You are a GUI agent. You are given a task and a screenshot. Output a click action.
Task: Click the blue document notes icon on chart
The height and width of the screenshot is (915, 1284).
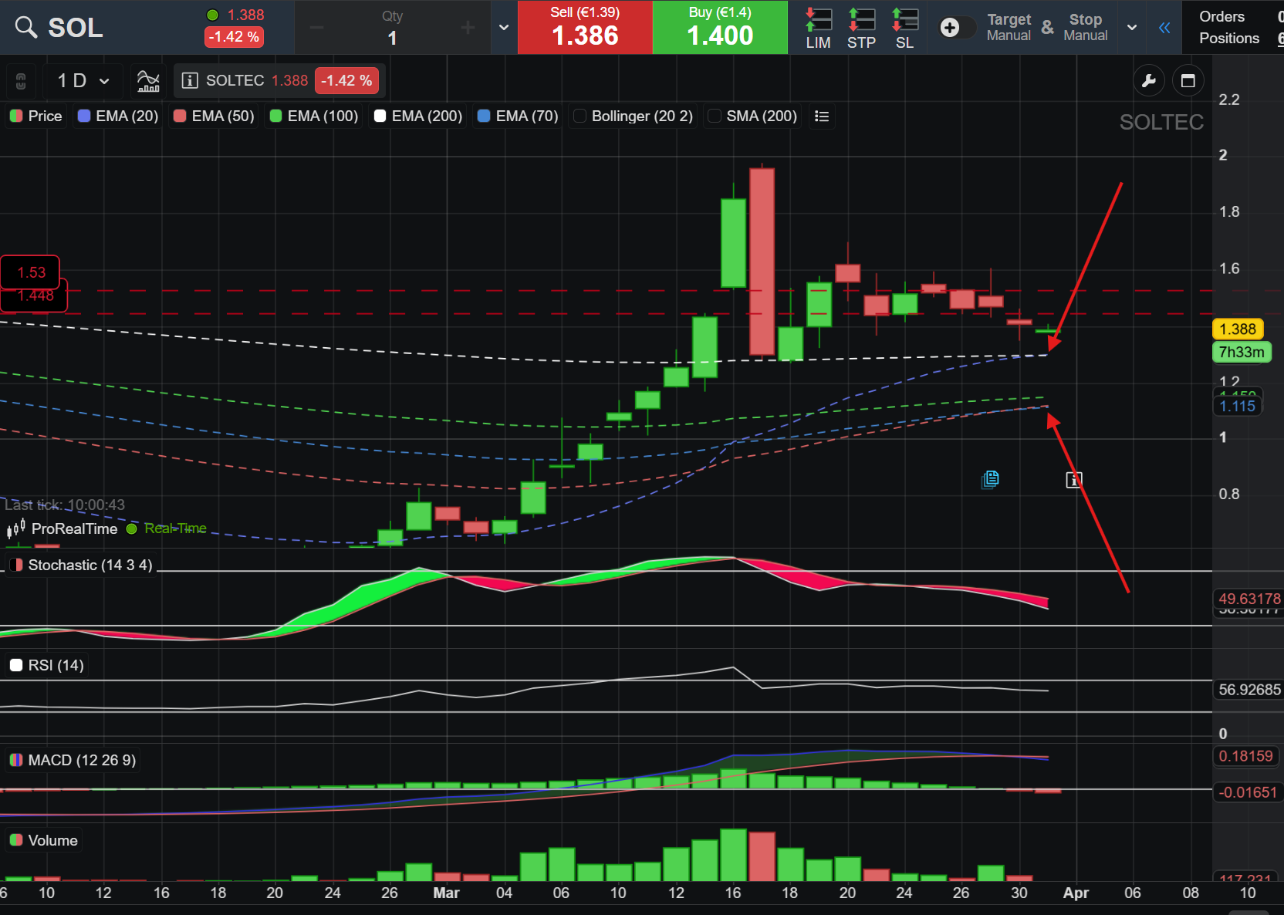[990, 479]
